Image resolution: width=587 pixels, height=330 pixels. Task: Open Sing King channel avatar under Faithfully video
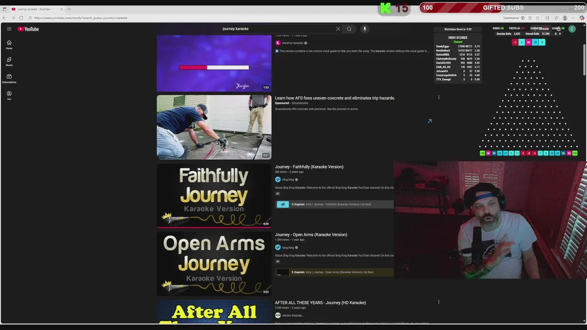tap(277, 180)
